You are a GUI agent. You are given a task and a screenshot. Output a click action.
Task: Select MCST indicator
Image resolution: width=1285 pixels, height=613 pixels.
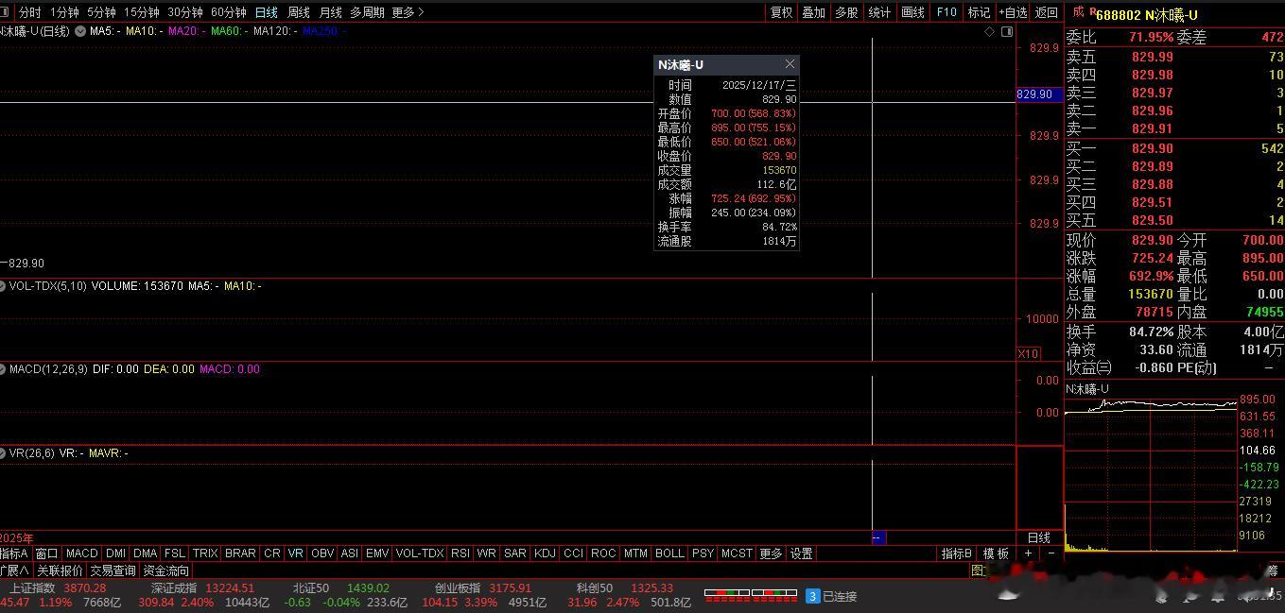click(737, 553)
